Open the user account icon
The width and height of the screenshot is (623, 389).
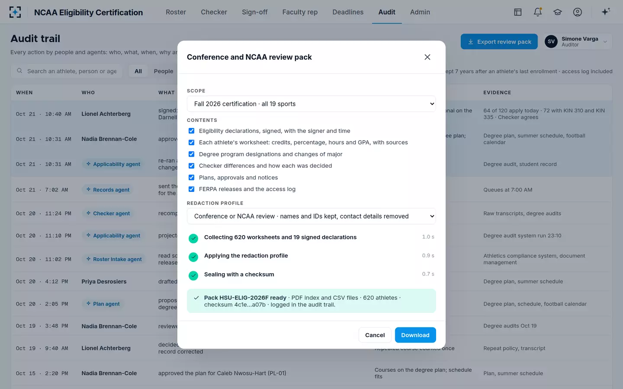pos(578,12)
